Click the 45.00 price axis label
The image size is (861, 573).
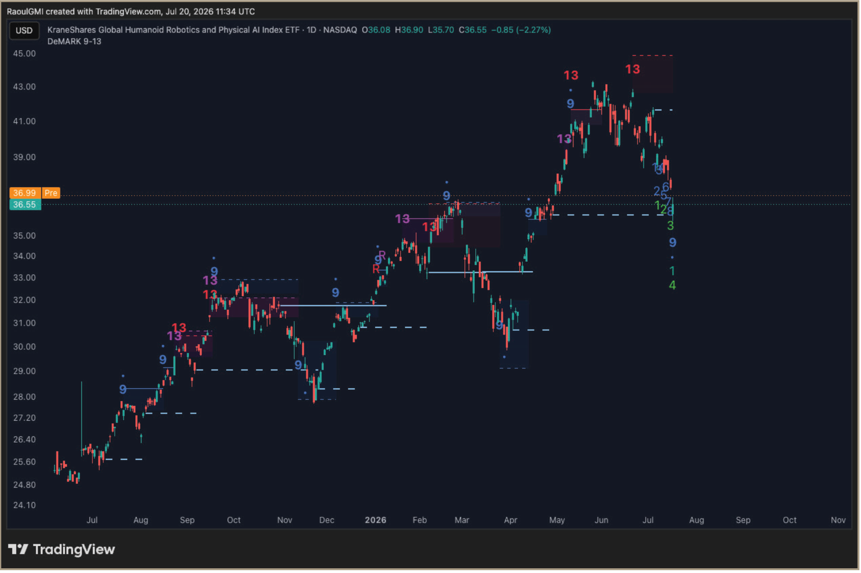24,54
